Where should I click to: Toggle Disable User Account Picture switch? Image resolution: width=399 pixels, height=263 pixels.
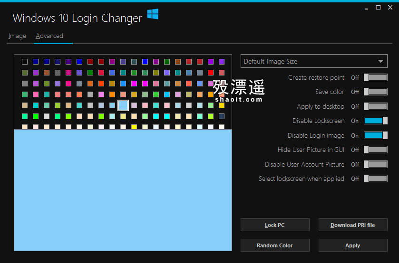click(x=376, y=164)
